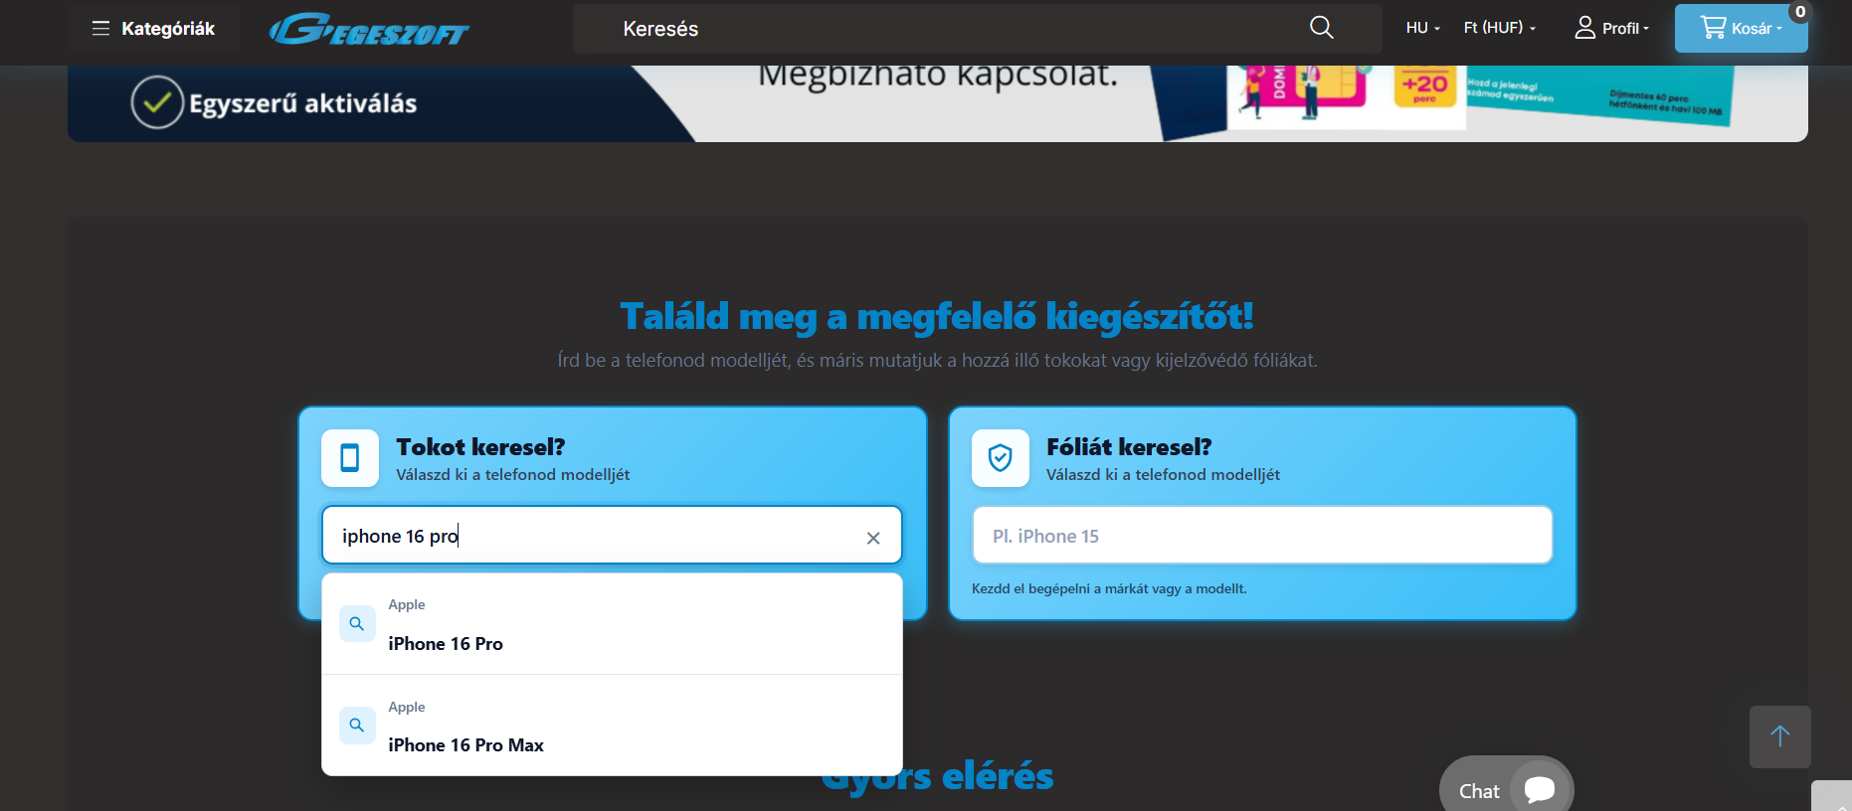The image size is (1852, 811).
Task: Clear the phone case search field
Action: (x=873, y=538)
